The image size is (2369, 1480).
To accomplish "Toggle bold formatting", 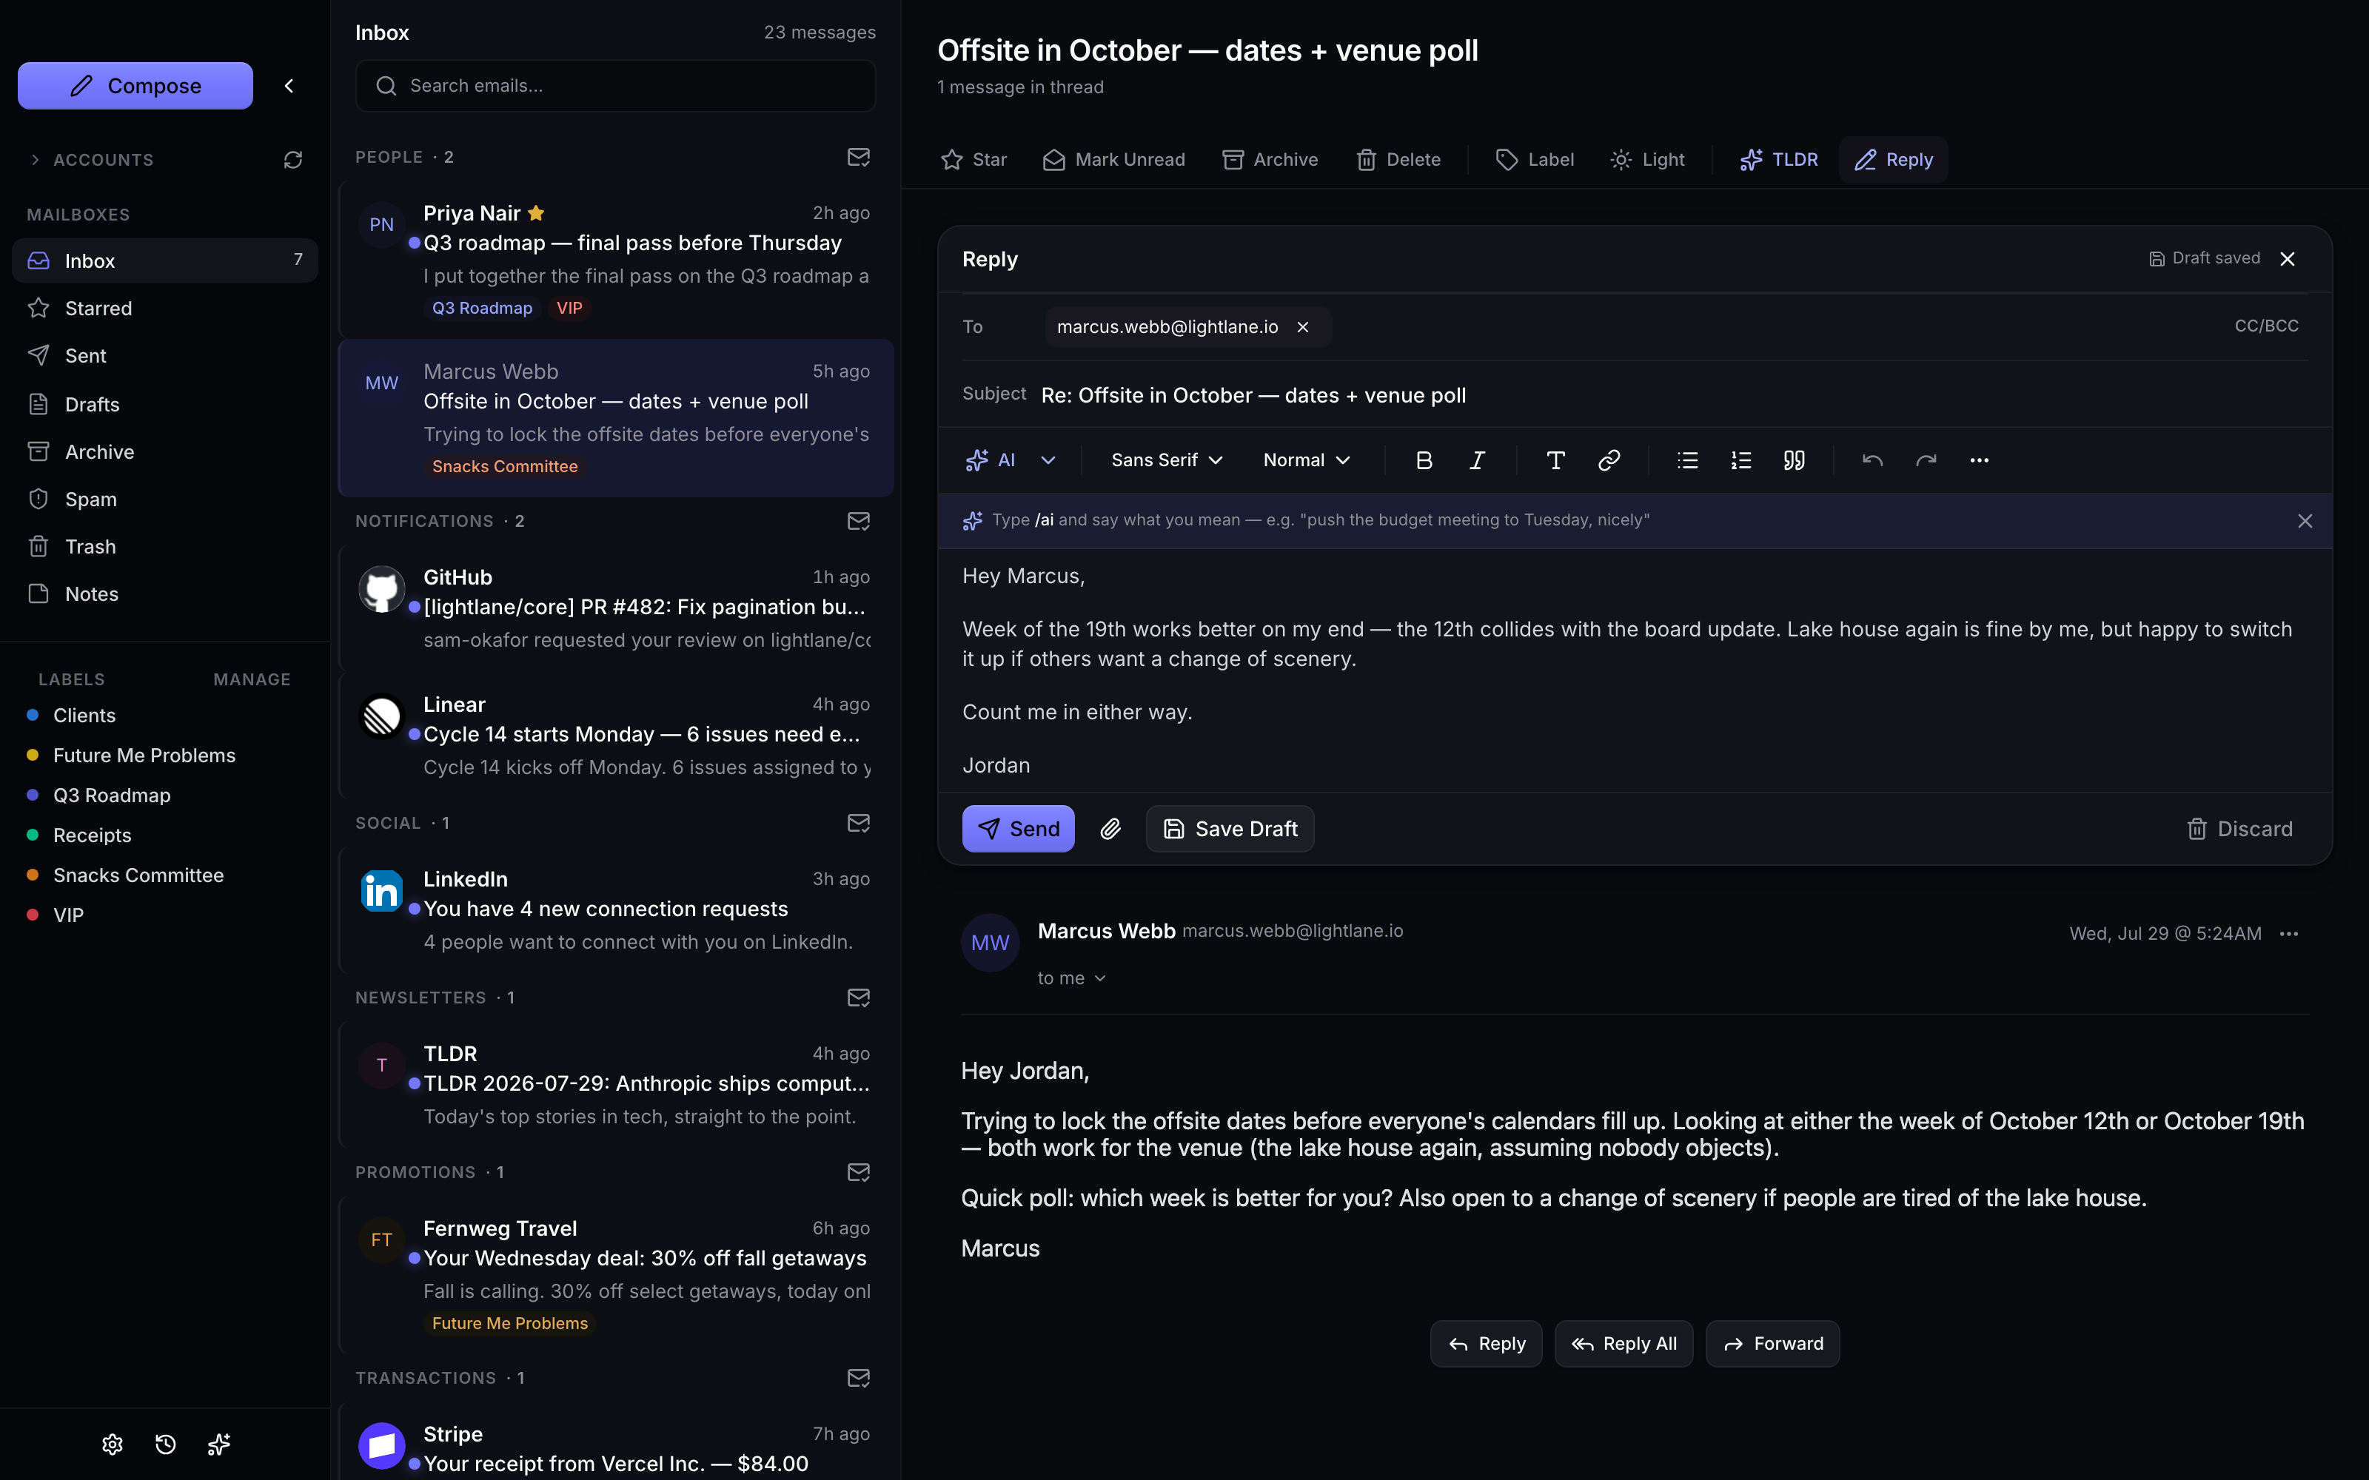I will [1424, 460].
